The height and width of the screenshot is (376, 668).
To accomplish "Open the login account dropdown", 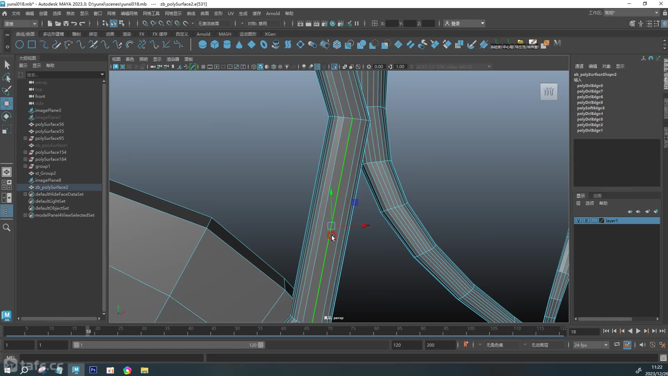I will coord(464,23).
